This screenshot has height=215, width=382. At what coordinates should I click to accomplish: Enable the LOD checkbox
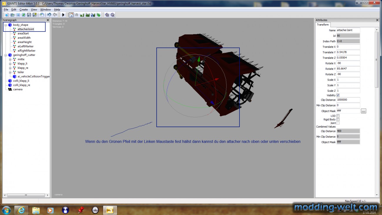(338, 116)
